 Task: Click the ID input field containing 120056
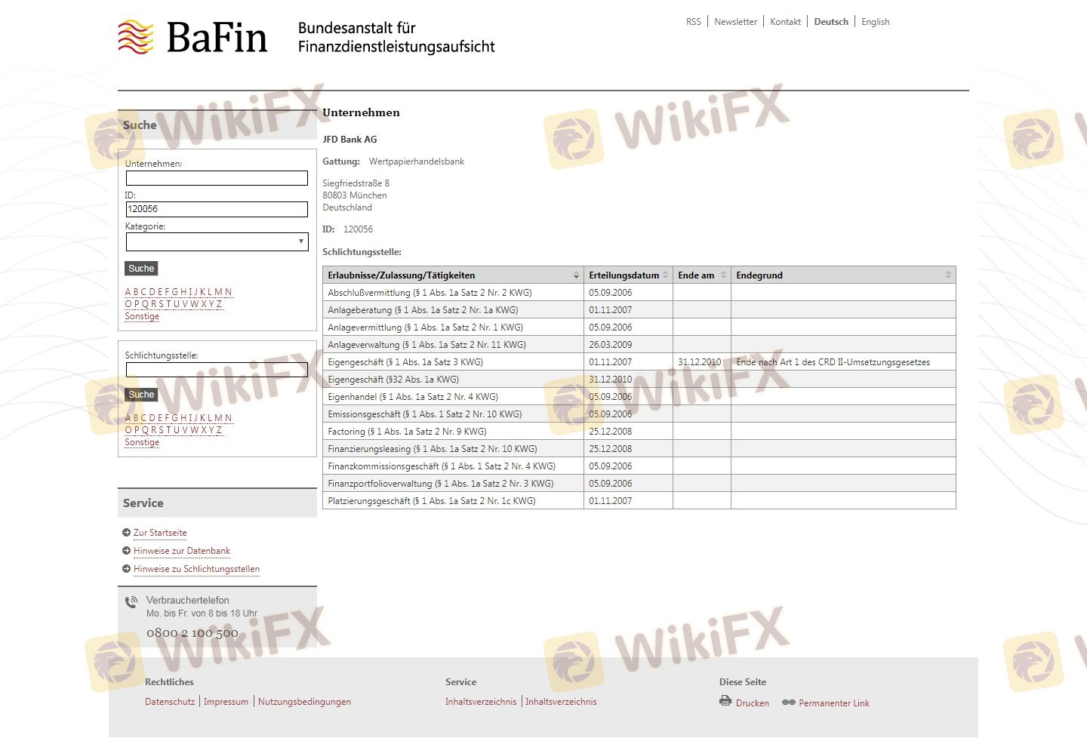pos(217,209)
